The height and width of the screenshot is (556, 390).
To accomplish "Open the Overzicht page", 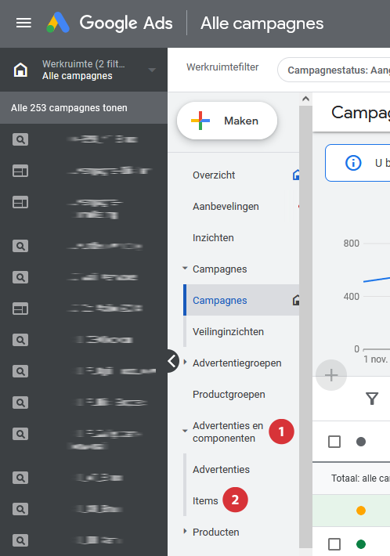I will (x=214, y=175).
